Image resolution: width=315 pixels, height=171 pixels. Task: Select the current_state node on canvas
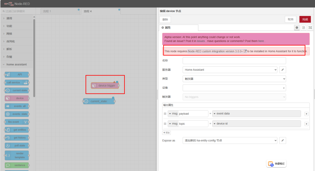click(99, 101)
